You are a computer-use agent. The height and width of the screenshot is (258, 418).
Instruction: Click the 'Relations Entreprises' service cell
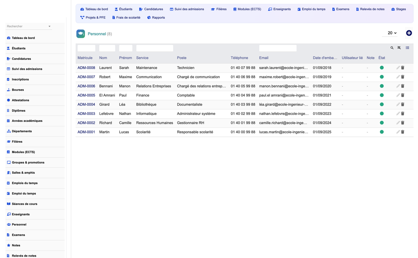(x=154, y=86)
